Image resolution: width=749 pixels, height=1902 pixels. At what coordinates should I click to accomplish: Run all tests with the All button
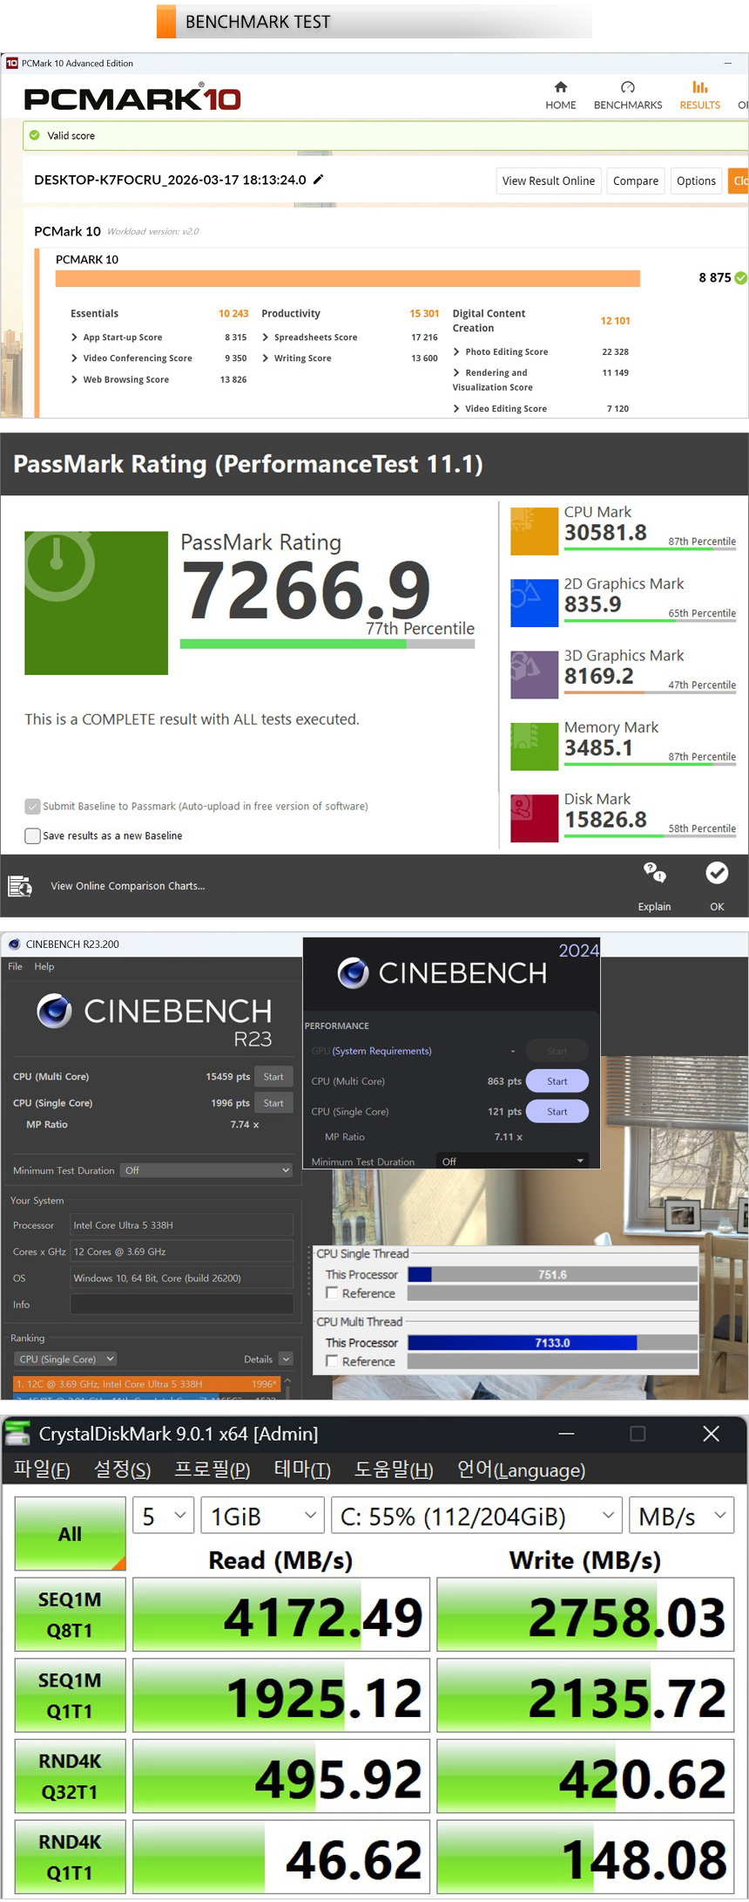70,1534
